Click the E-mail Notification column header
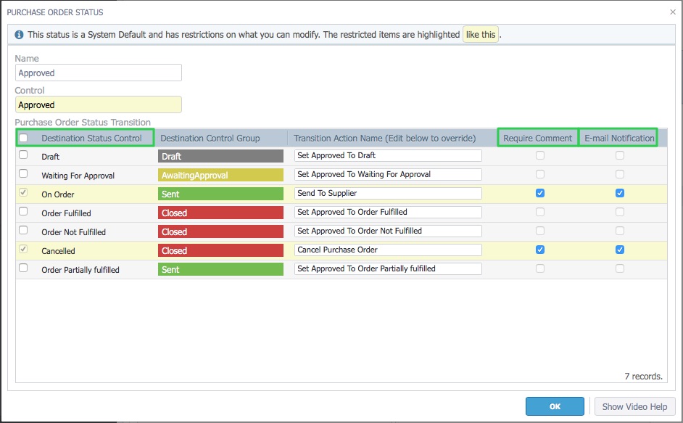The height and width of the screenshot is (423, 683). (x=619, y=138)
